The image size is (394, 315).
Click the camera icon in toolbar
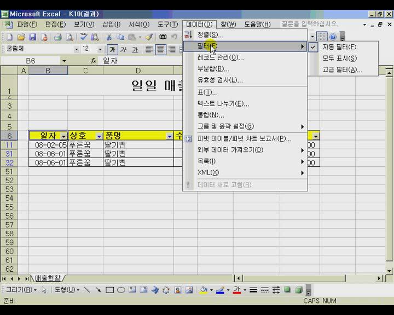tap(163, 37)
